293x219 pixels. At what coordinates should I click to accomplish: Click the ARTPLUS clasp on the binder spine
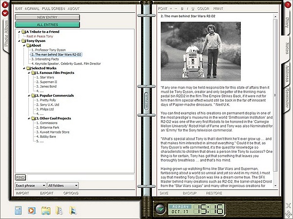click(x=146, y=101)
